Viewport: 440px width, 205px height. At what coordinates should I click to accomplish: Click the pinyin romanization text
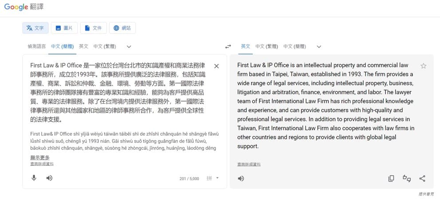[x=124, y=141]
